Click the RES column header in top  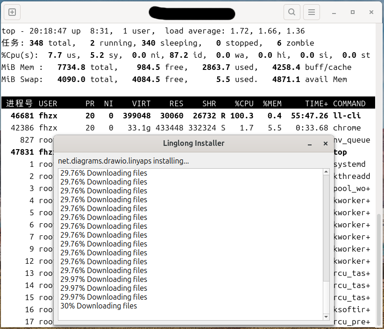coord(176,103)
